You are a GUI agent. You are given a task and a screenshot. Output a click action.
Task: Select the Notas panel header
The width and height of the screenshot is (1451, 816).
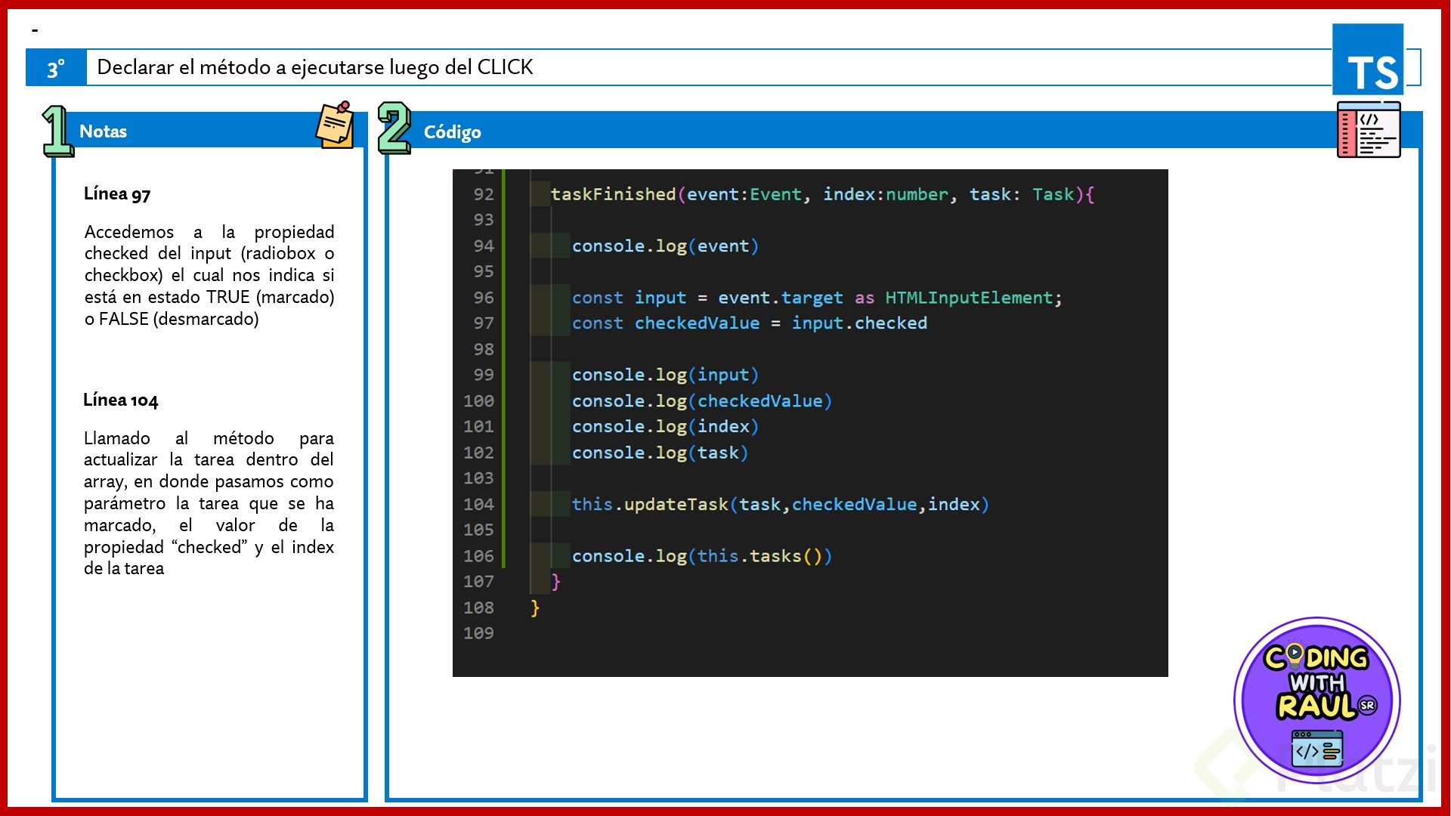(196, 131)
